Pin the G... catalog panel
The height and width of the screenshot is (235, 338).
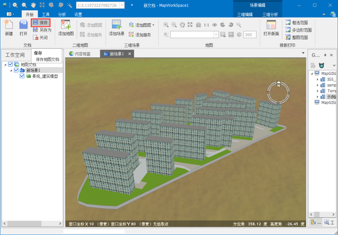coord(325,55)
